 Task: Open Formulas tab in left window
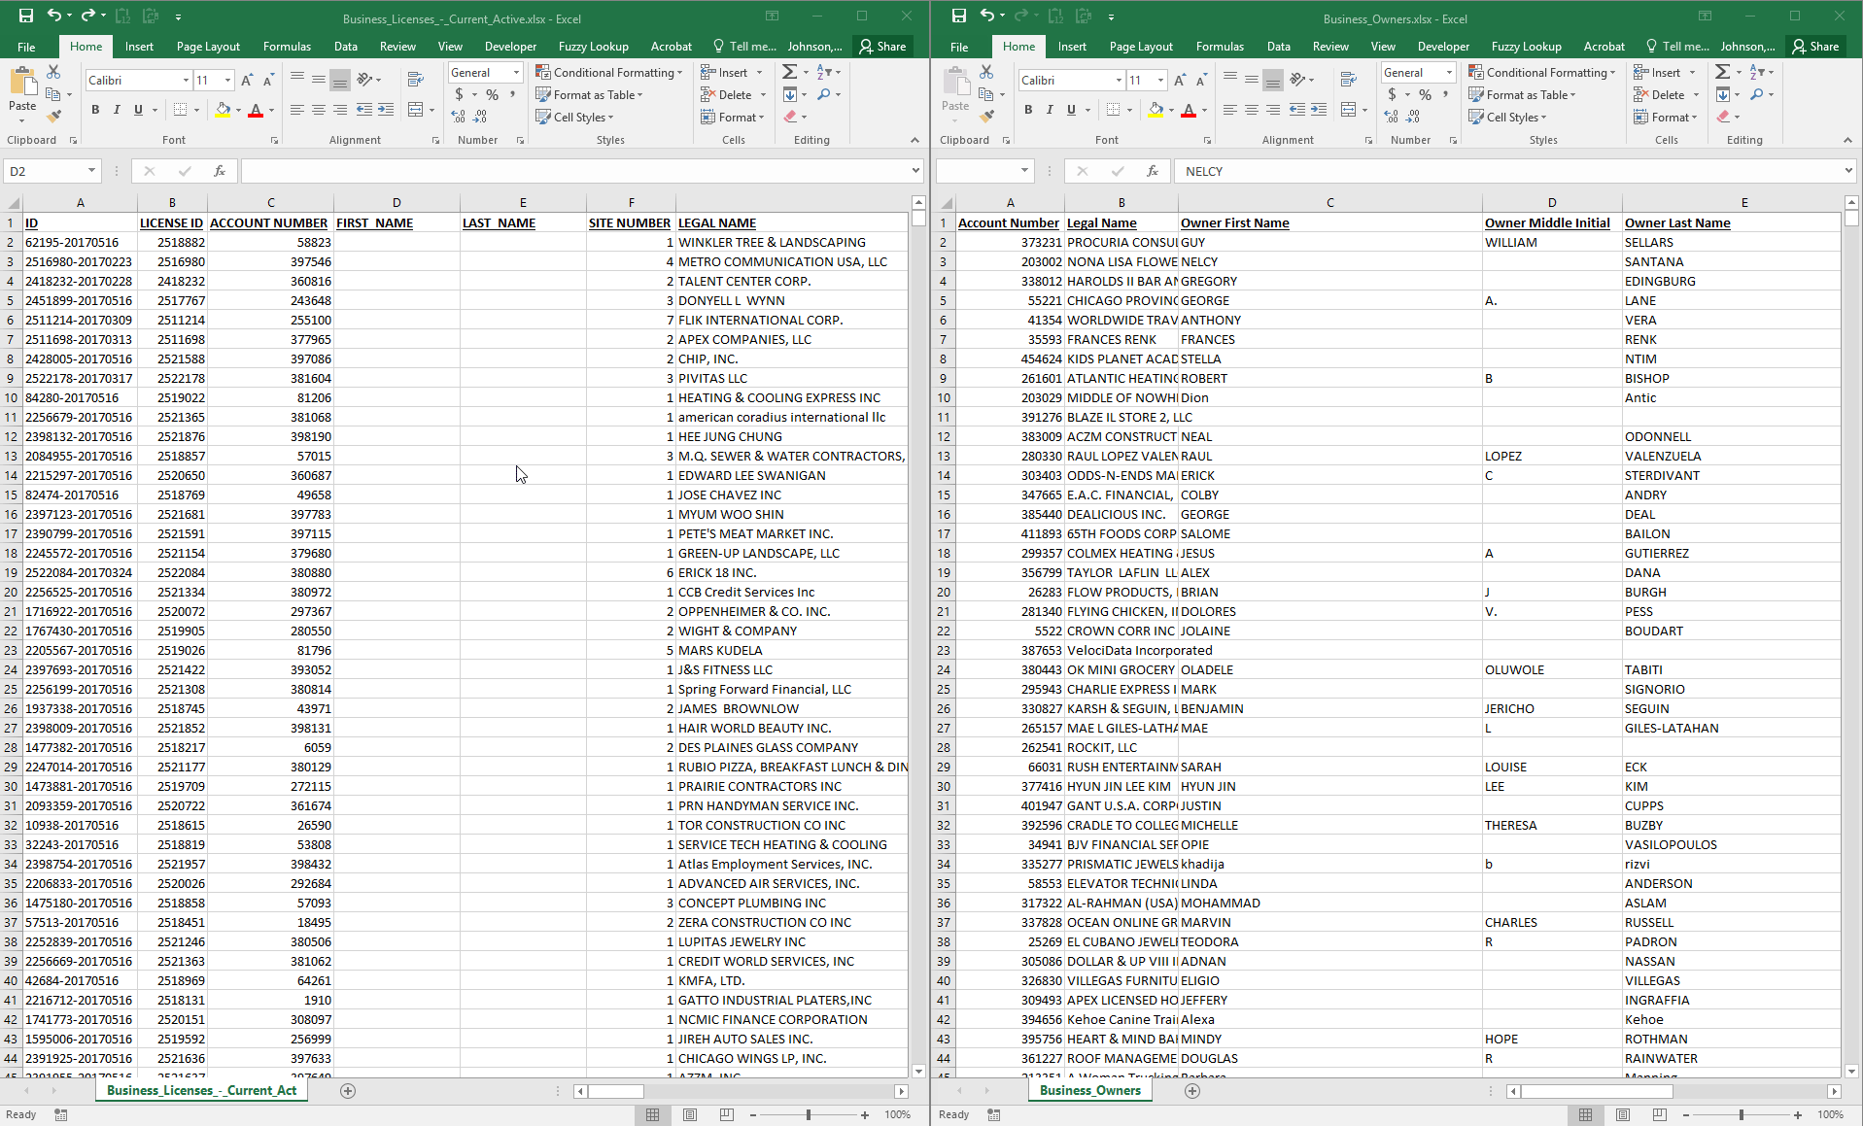(287, 47)
